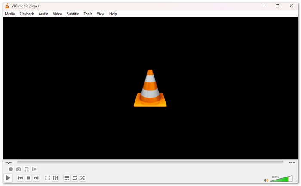Minimize the VLC window
Viewport: 301px width, 186px height.
[x=264, y=6]
